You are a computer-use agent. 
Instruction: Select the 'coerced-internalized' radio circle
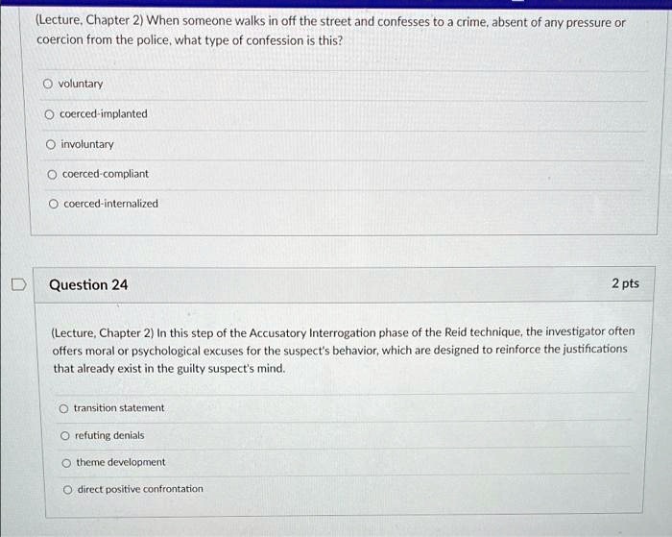(x=52, y=204)
